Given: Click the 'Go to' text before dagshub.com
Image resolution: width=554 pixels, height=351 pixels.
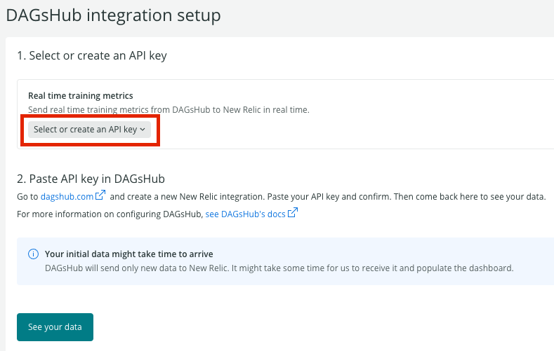Looking at the screenshot, I should pyautogui.click(x=27, y=196).
